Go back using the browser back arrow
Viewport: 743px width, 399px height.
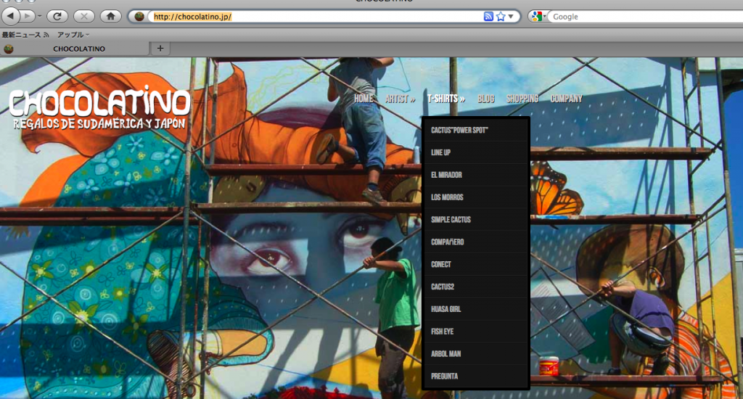pyautogui.click(x=10, y=16)
